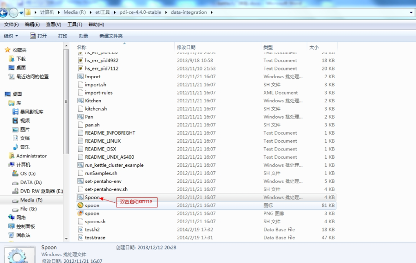Click the sidebar scrollbar up arrow

click(66, 46)
